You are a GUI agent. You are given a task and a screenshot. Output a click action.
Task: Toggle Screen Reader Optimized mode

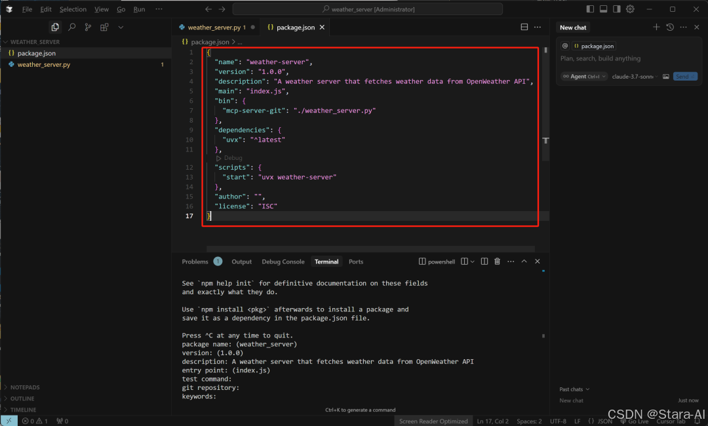[x=433, y=421]
